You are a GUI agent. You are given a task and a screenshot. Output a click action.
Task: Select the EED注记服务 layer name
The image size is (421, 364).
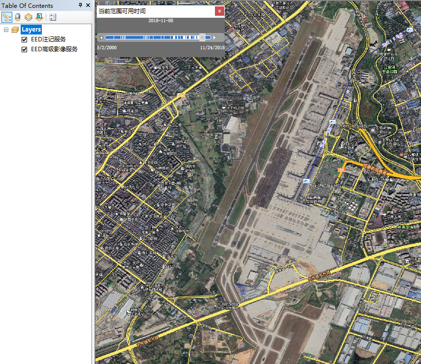pos(48,39)
